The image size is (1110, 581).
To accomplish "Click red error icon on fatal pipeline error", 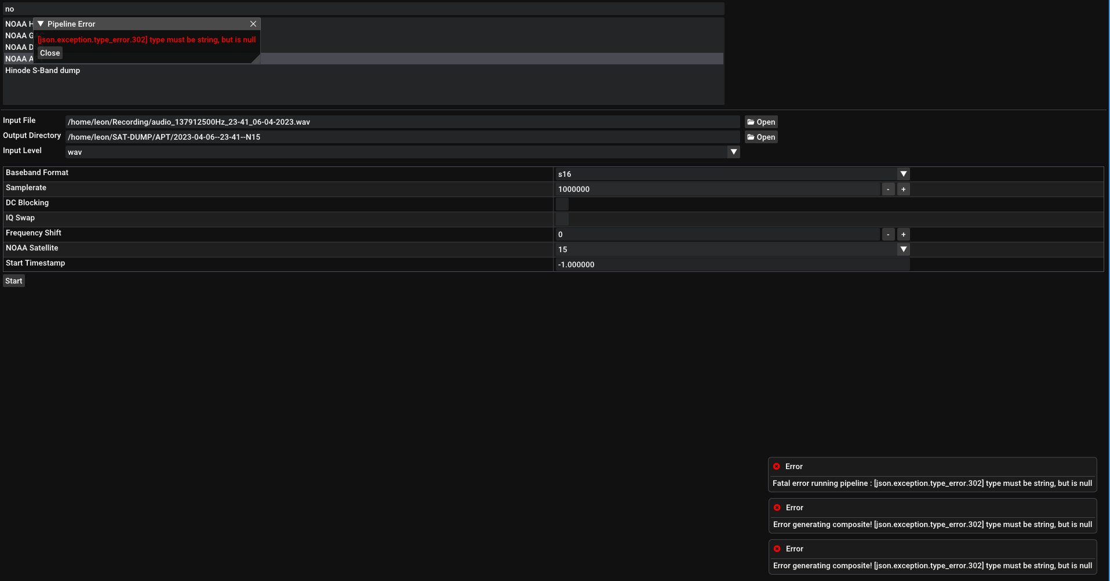I will [x=777, y=466].
